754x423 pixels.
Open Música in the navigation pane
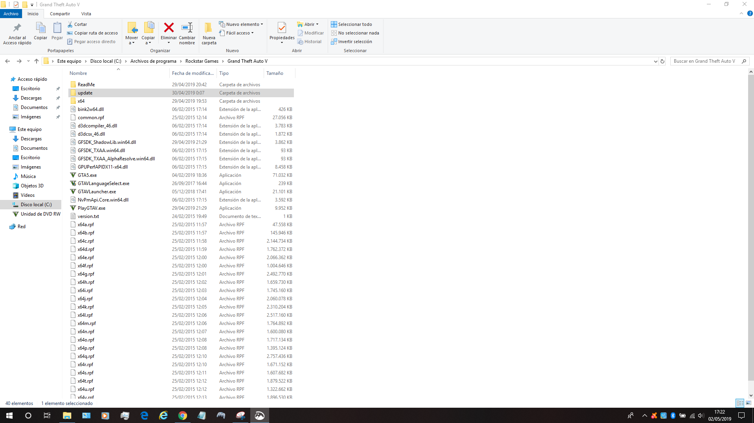28,176
